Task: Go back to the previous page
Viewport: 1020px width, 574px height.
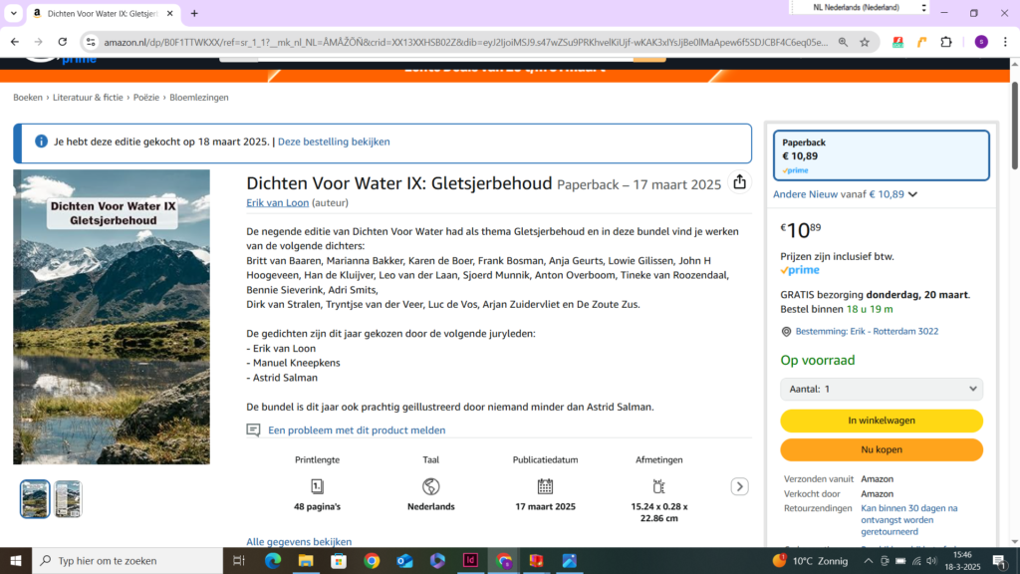Action: tap(15, 42)
